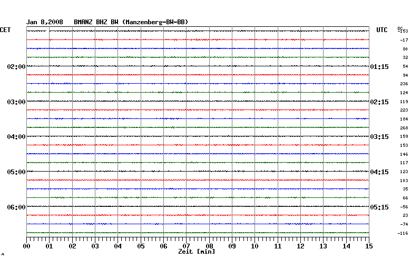Screen dimensions: 411x260
Task: Select the "05:00" CET time label
Action: tap(16, 172)
